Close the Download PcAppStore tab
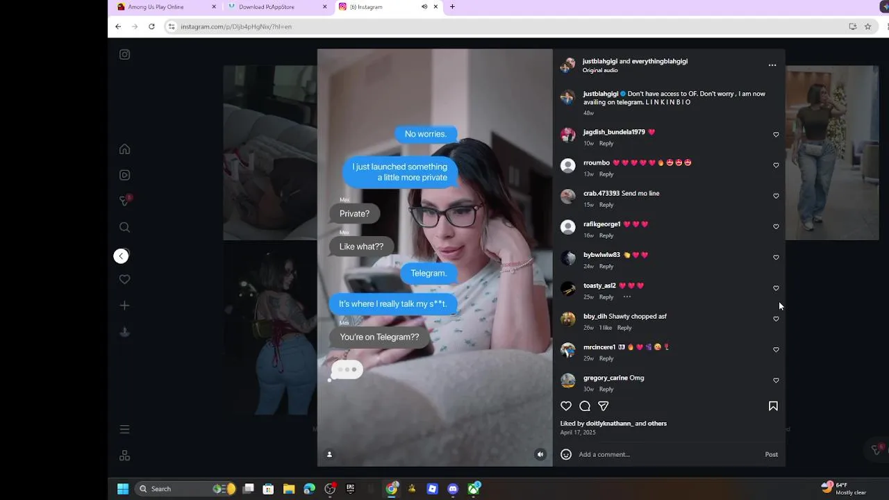This screenshot has width=889, height=500. click(324, 7)
